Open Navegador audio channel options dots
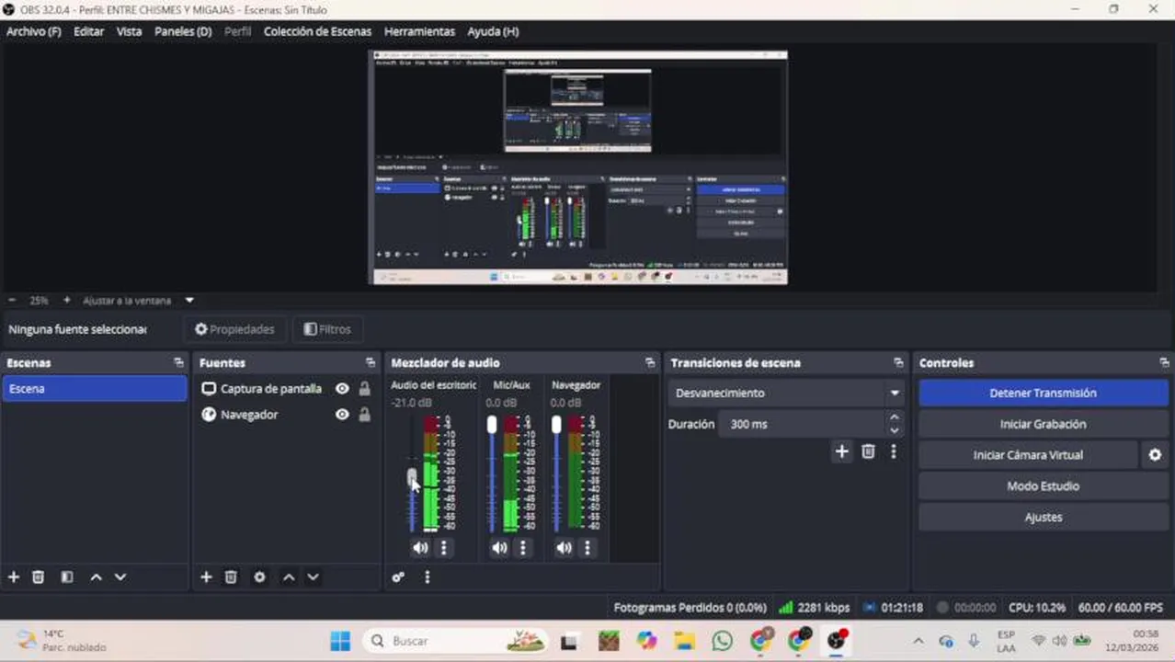Image resolution: width=1175 pixels, height=662 pixels. coord(587,548)
